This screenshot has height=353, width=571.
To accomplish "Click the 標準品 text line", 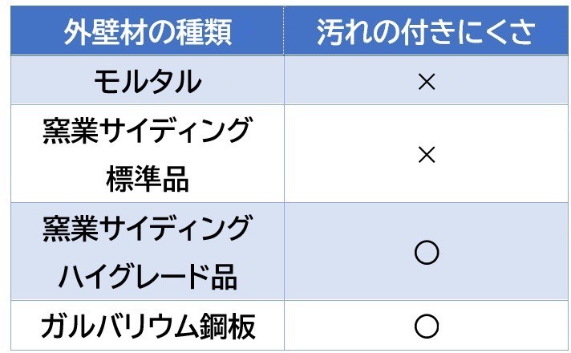I will [x=148, y=179].
